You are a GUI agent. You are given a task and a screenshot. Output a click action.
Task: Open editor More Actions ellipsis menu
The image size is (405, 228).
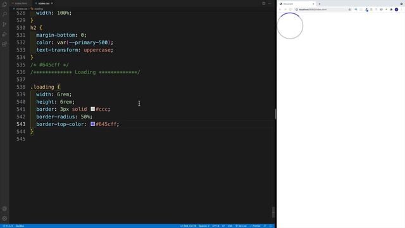point(270,3)
